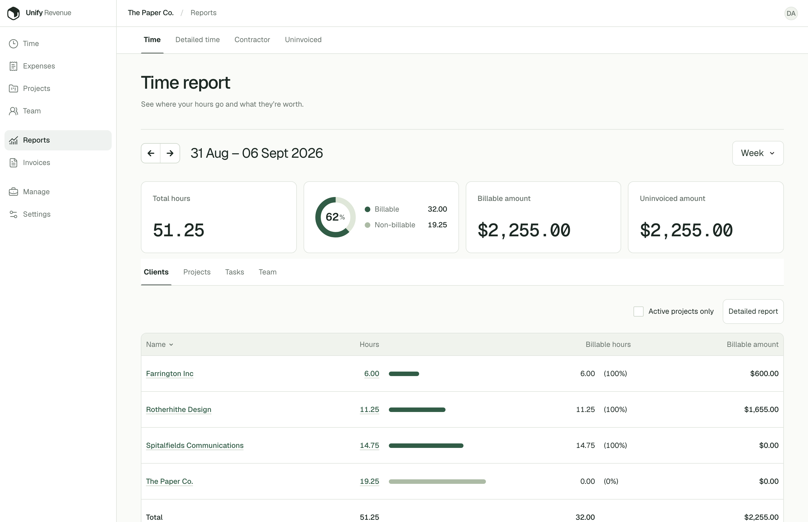Click the Billable hours column header
Screen dimensions: 808x522
tap(608, 344)
